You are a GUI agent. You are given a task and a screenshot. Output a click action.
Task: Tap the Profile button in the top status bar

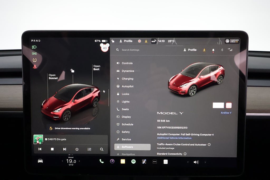point(126,41)
